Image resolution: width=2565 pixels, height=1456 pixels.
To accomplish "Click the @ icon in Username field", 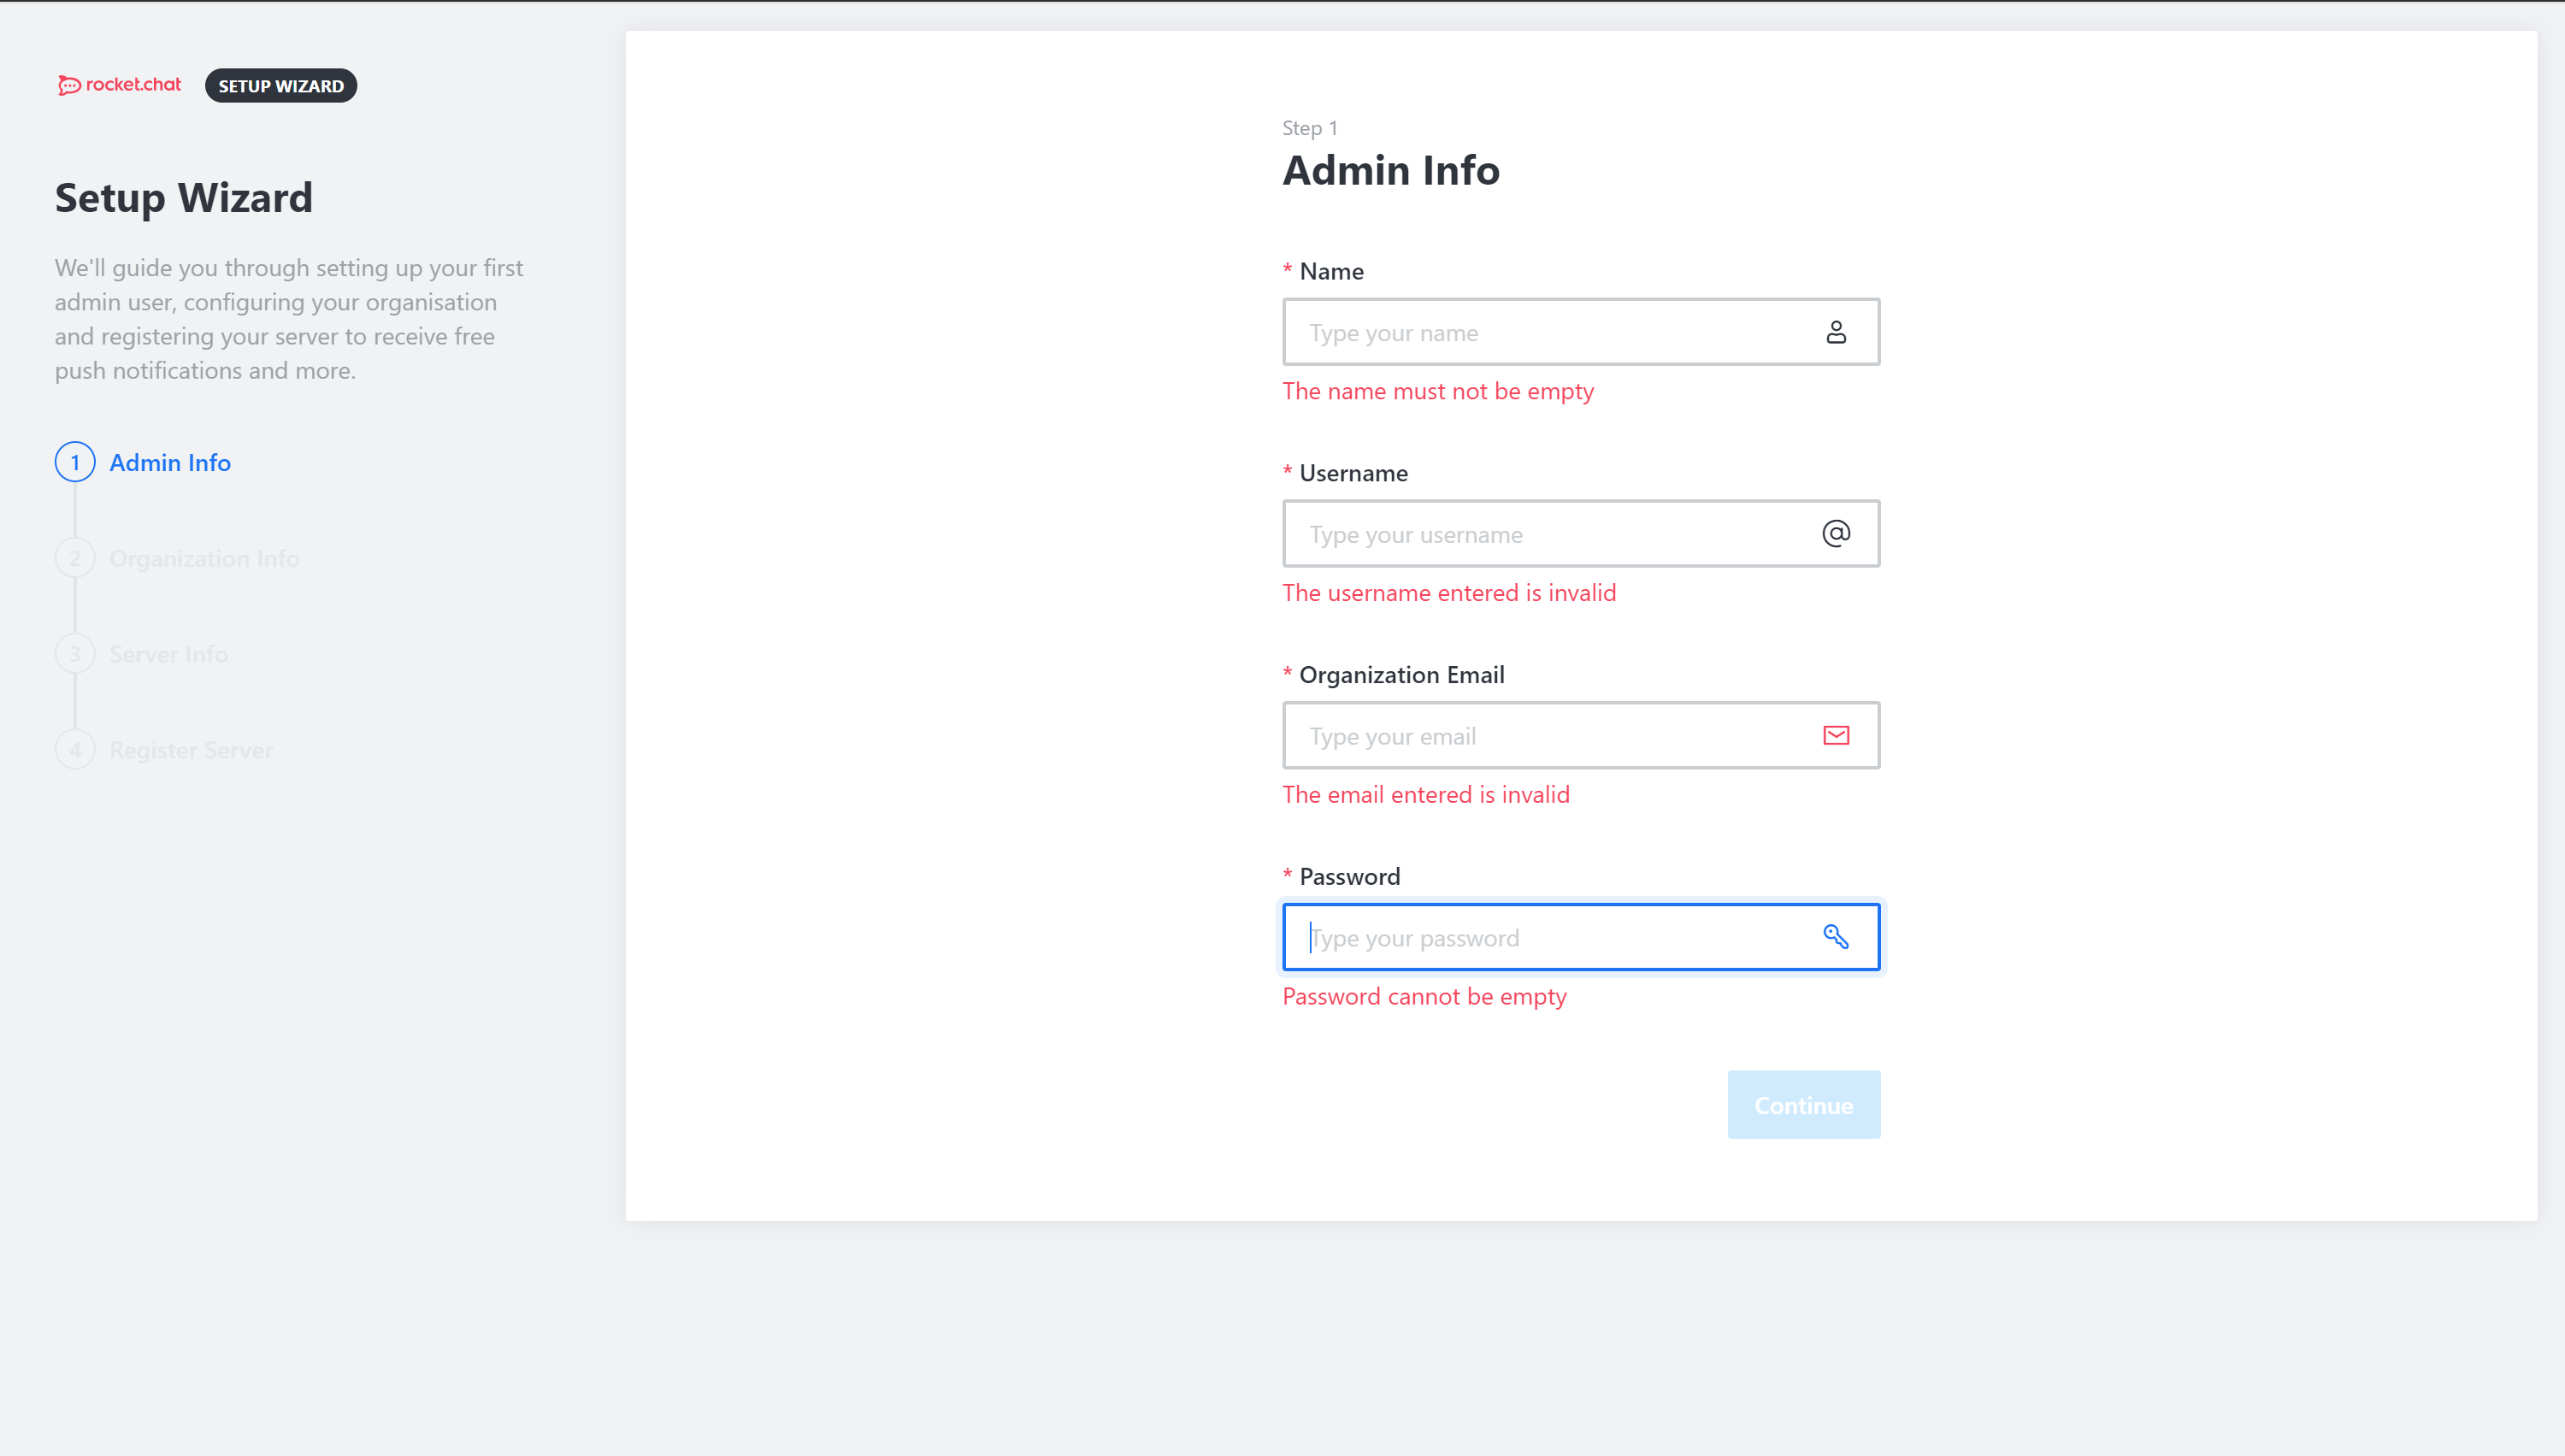I will (1835, 534).
